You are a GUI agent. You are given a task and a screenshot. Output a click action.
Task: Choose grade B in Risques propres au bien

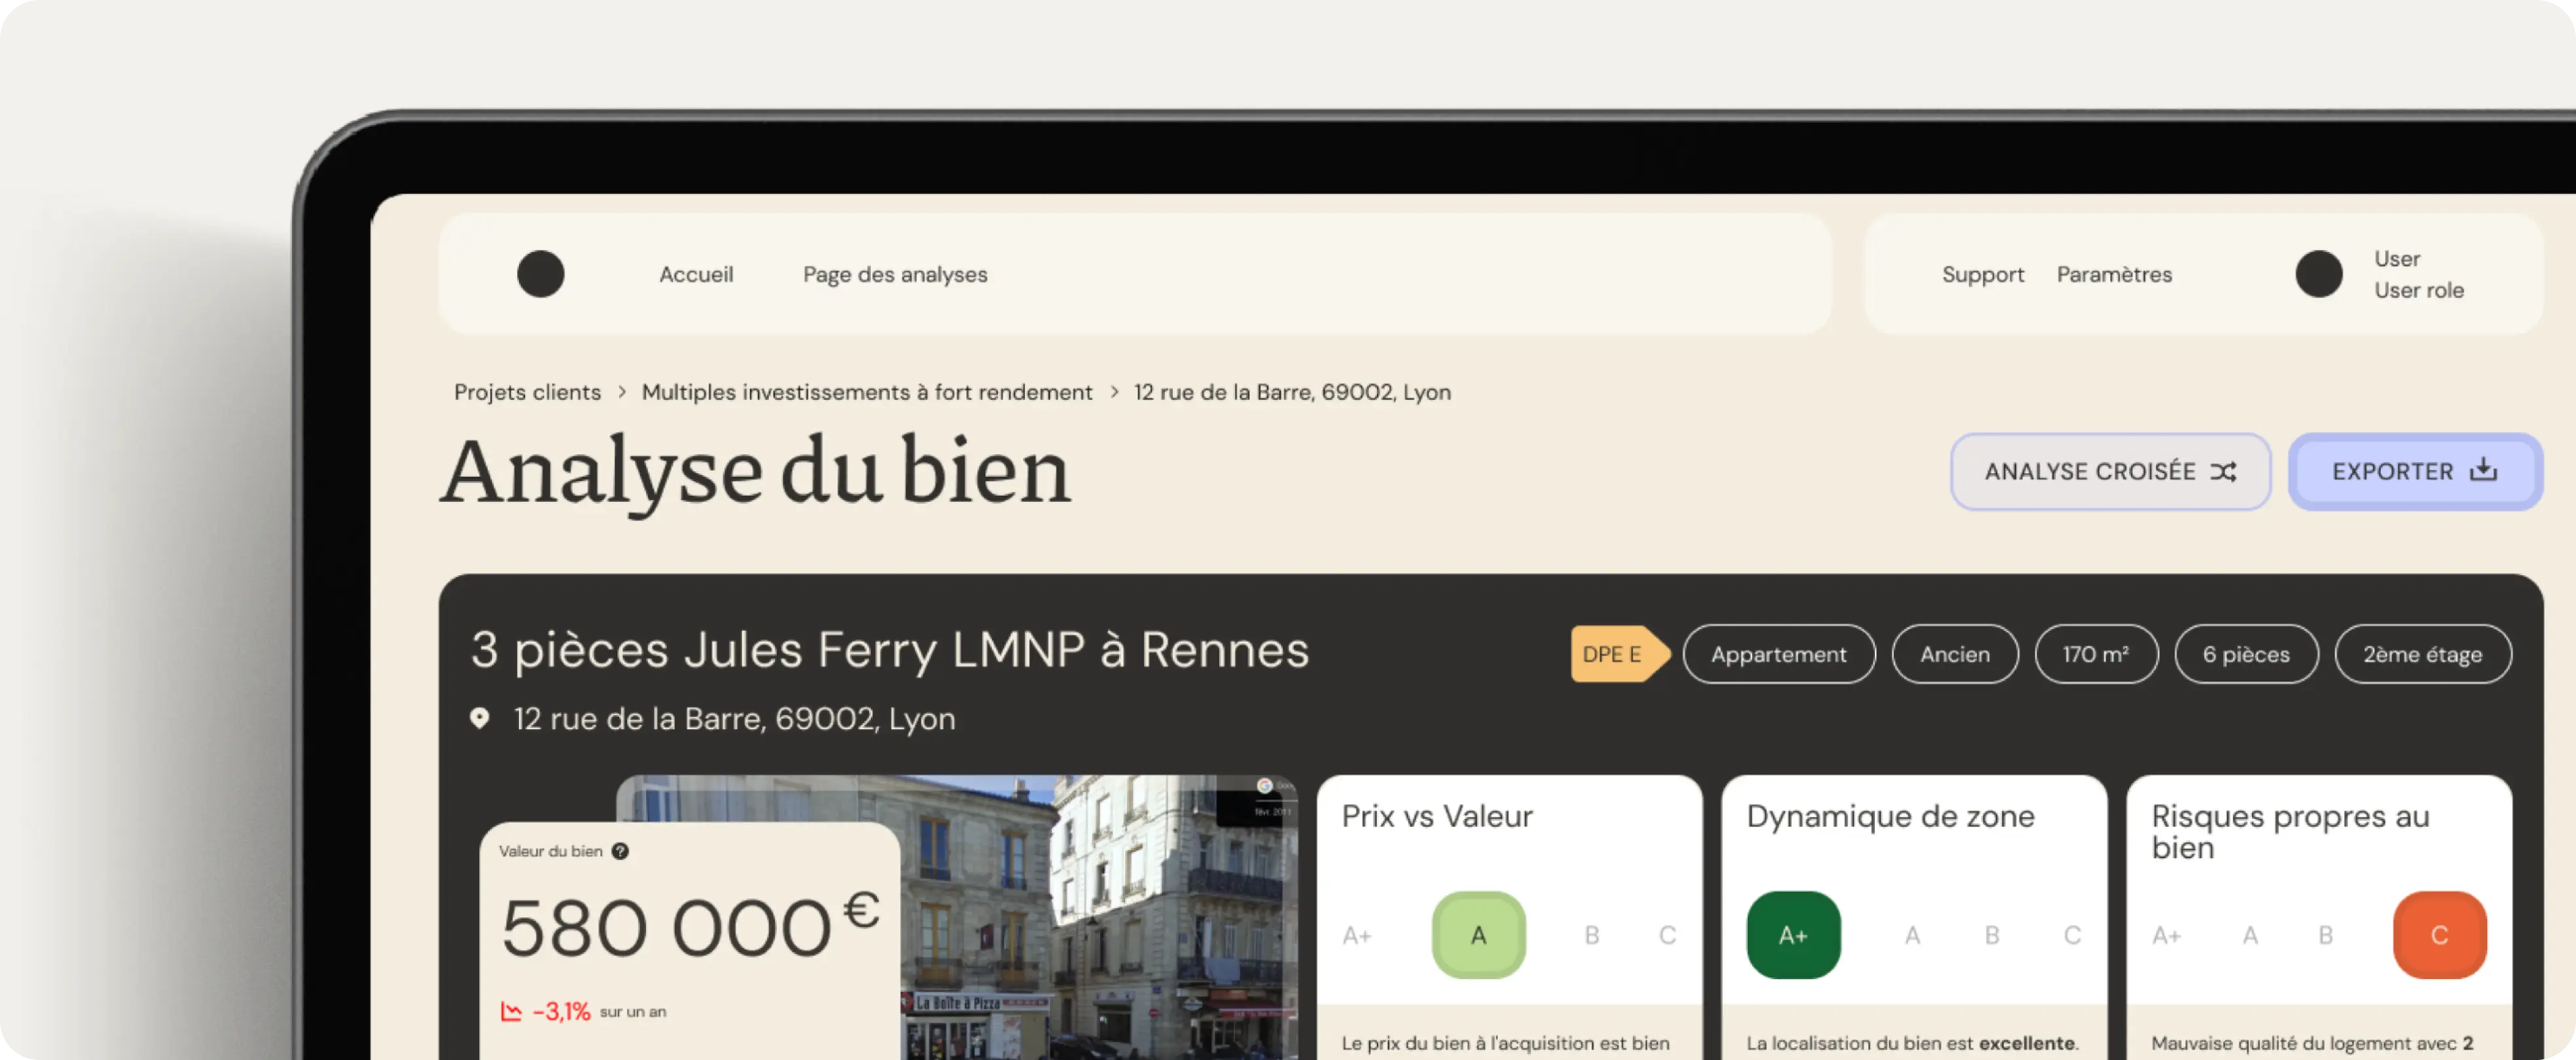tap(2326, 935)
